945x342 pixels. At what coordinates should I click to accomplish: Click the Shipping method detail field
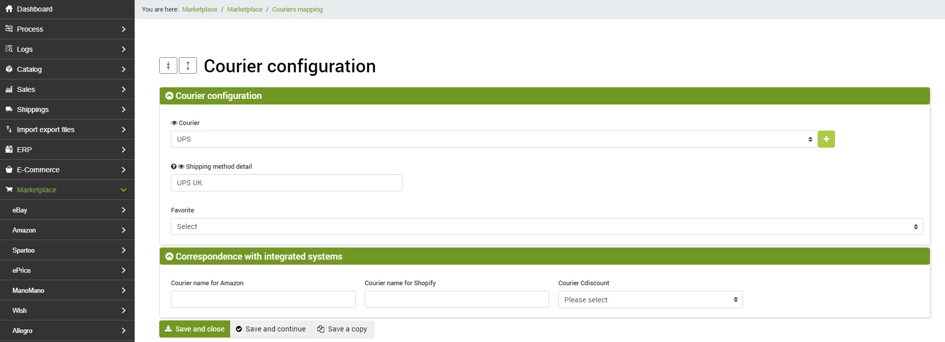tap(286, 183)
